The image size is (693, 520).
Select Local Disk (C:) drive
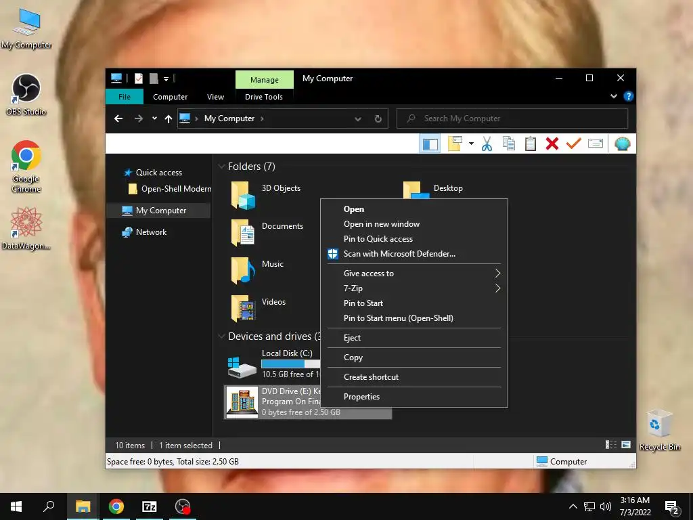pos(273,364)
